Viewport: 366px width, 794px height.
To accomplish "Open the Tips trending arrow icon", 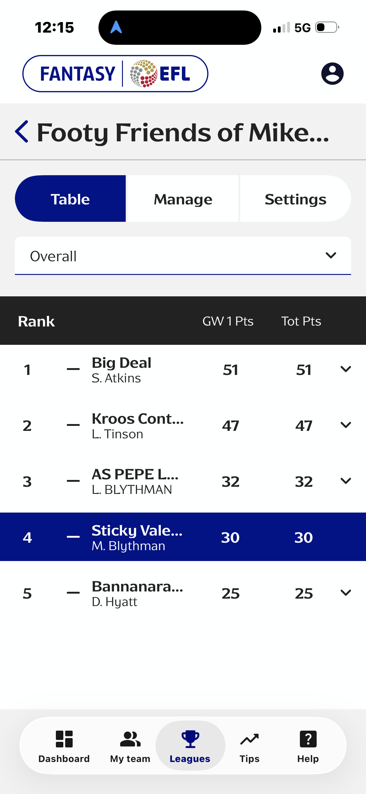I will pyautogui.click(x=249, y=739).
